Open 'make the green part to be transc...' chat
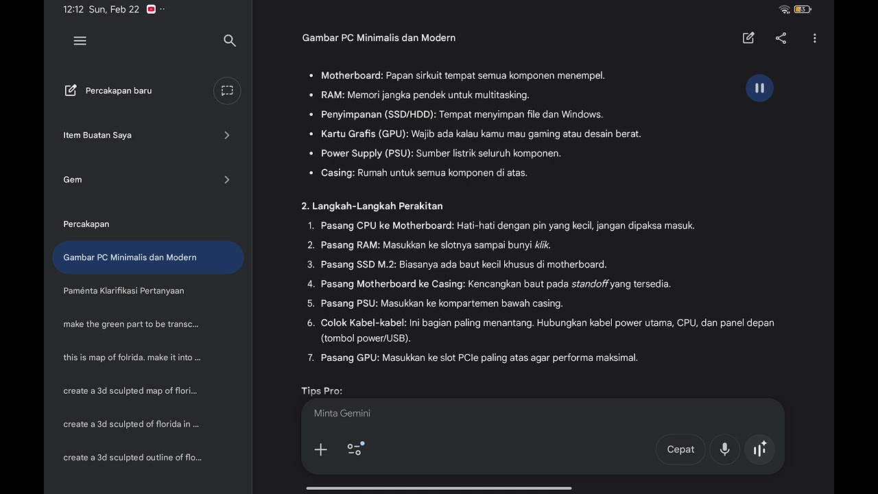Viewport: 878px width, 494px height. 148,324
